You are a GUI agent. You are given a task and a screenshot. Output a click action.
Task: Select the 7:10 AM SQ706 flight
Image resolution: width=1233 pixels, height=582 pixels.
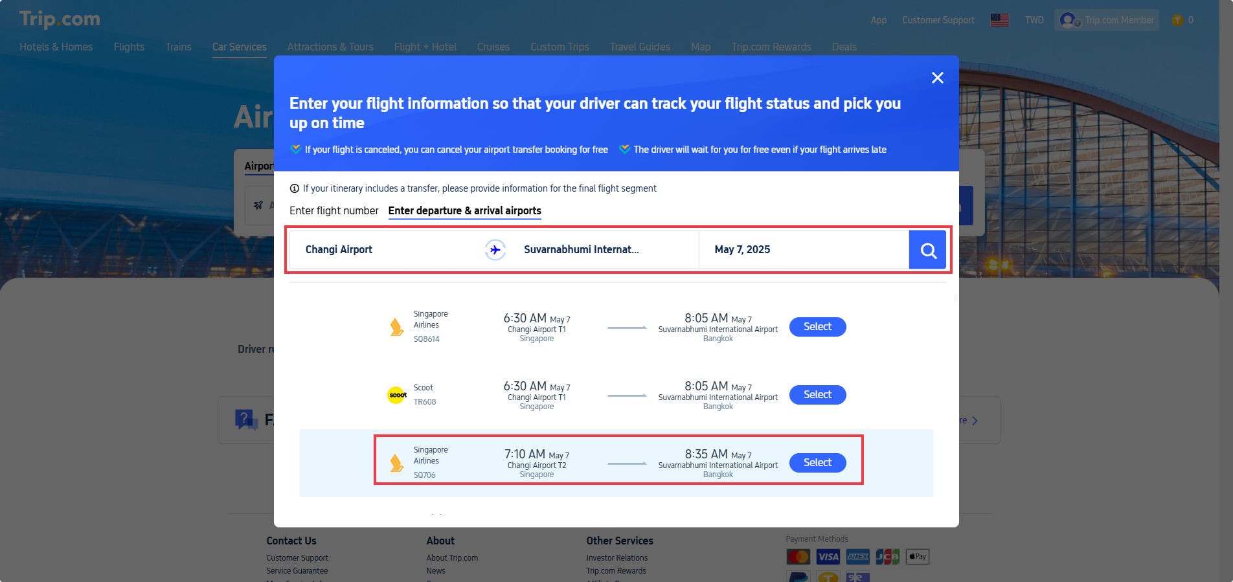(x=817, y=462)
